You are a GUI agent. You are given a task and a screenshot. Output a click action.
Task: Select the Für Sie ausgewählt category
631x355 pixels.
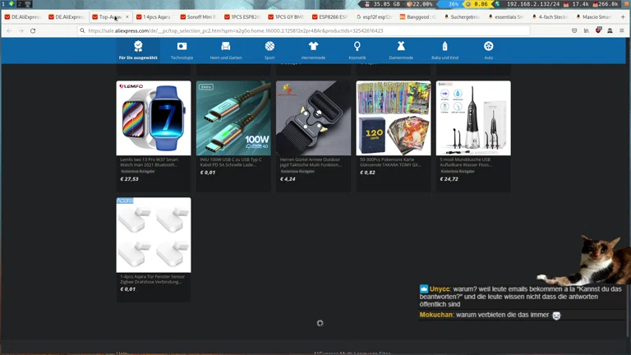click(138, 50)
